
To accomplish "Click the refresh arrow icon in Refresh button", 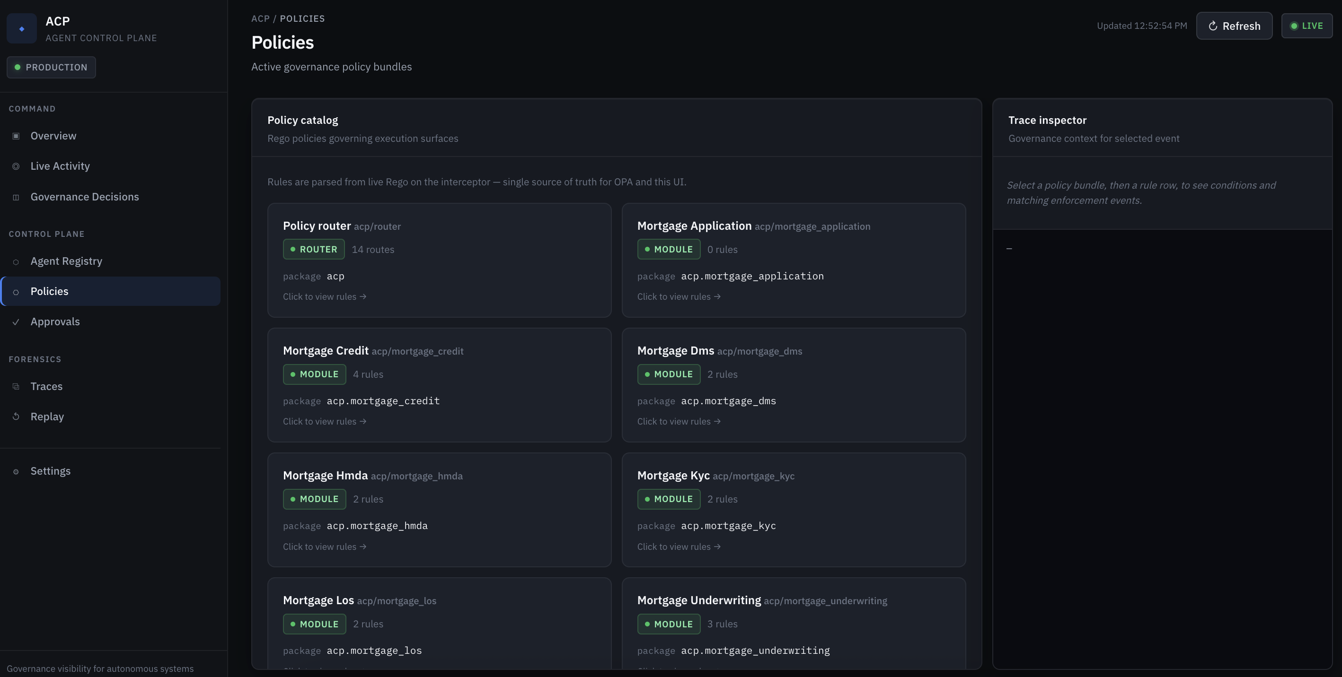I will [x=1213, y=26].
